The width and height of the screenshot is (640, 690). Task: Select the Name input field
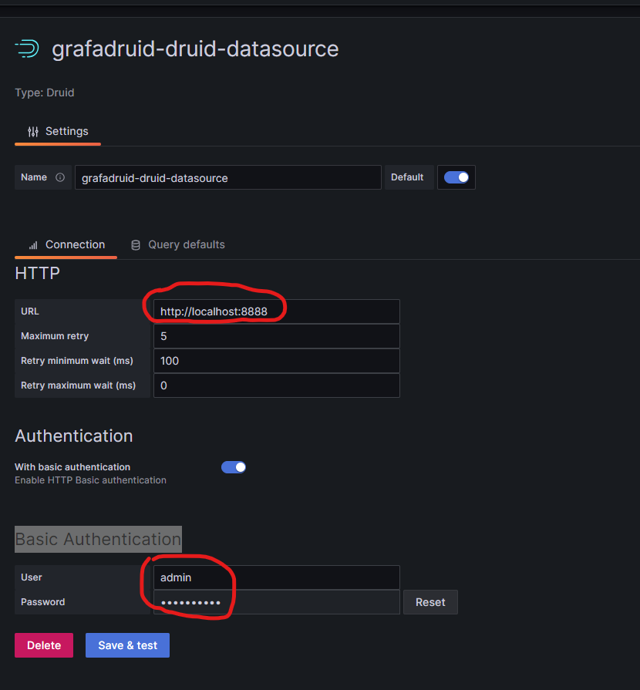coord(227,177)
